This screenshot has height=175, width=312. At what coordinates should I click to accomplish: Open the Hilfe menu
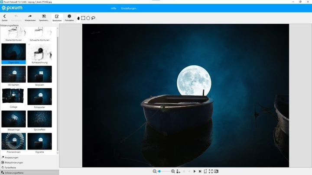114,8
